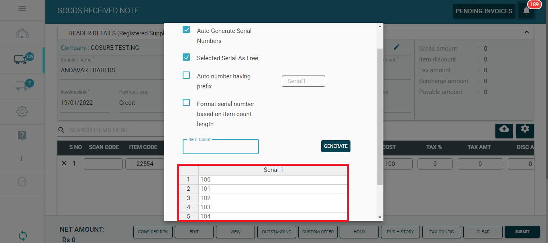Image resolution: width=548 pixels, height=243 pixels.
Task: Open the truck icon with 2 badge
Action: pos(22,86)
